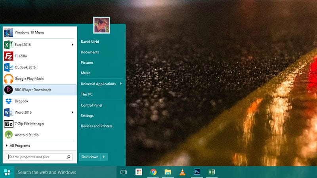Image resolution: width=317 pixels, height=178 pixels.
Task: Click the search magnifier icon
Action: coord(69,157)
